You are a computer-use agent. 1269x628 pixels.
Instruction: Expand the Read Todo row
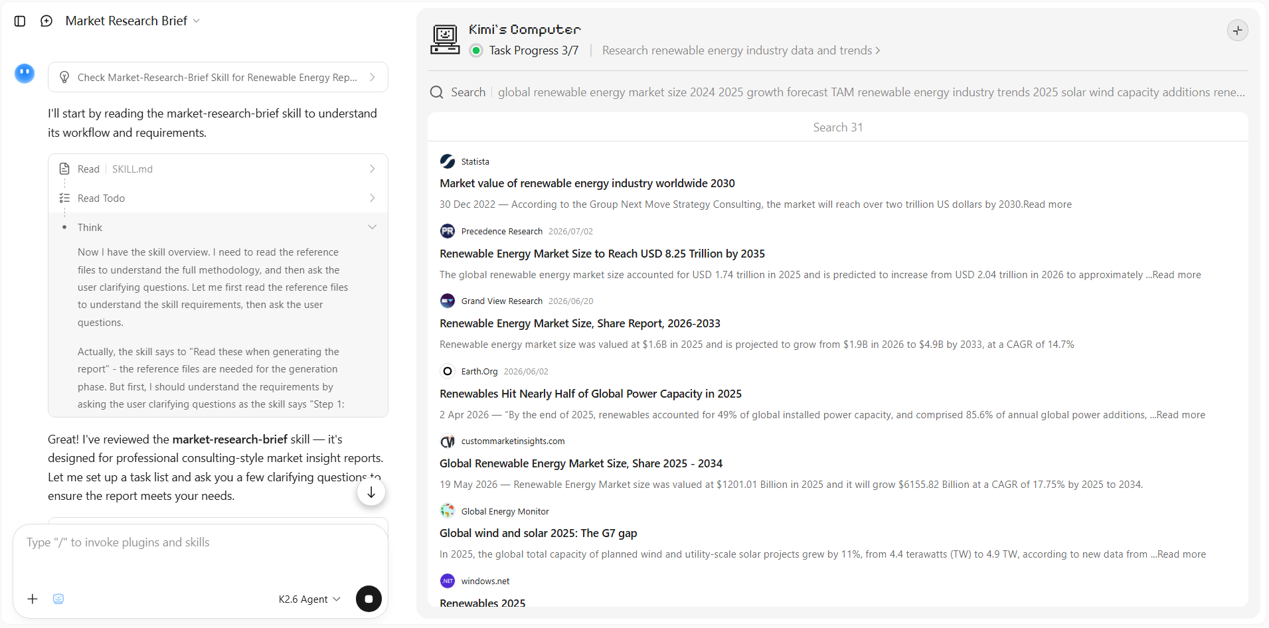click(x=218, y=198)
